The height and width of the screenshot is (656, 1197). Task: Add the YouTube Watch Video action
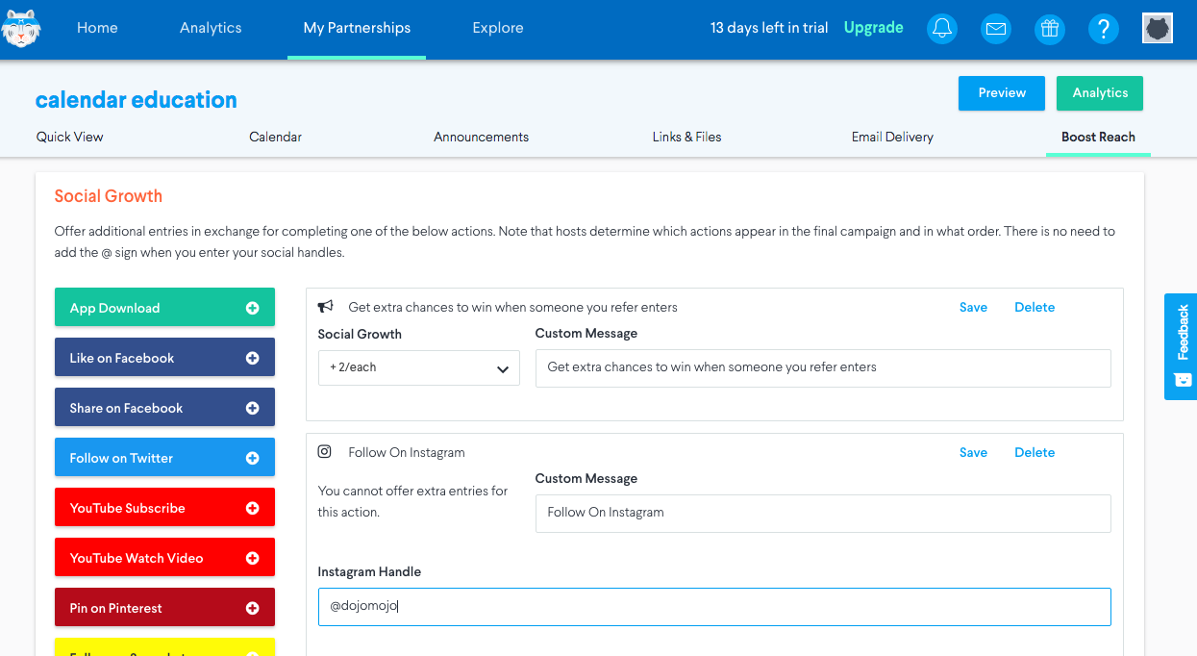pyautogui.click(x=164, y=558)
